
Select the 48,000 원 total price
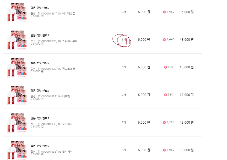[x=187, y=39]
